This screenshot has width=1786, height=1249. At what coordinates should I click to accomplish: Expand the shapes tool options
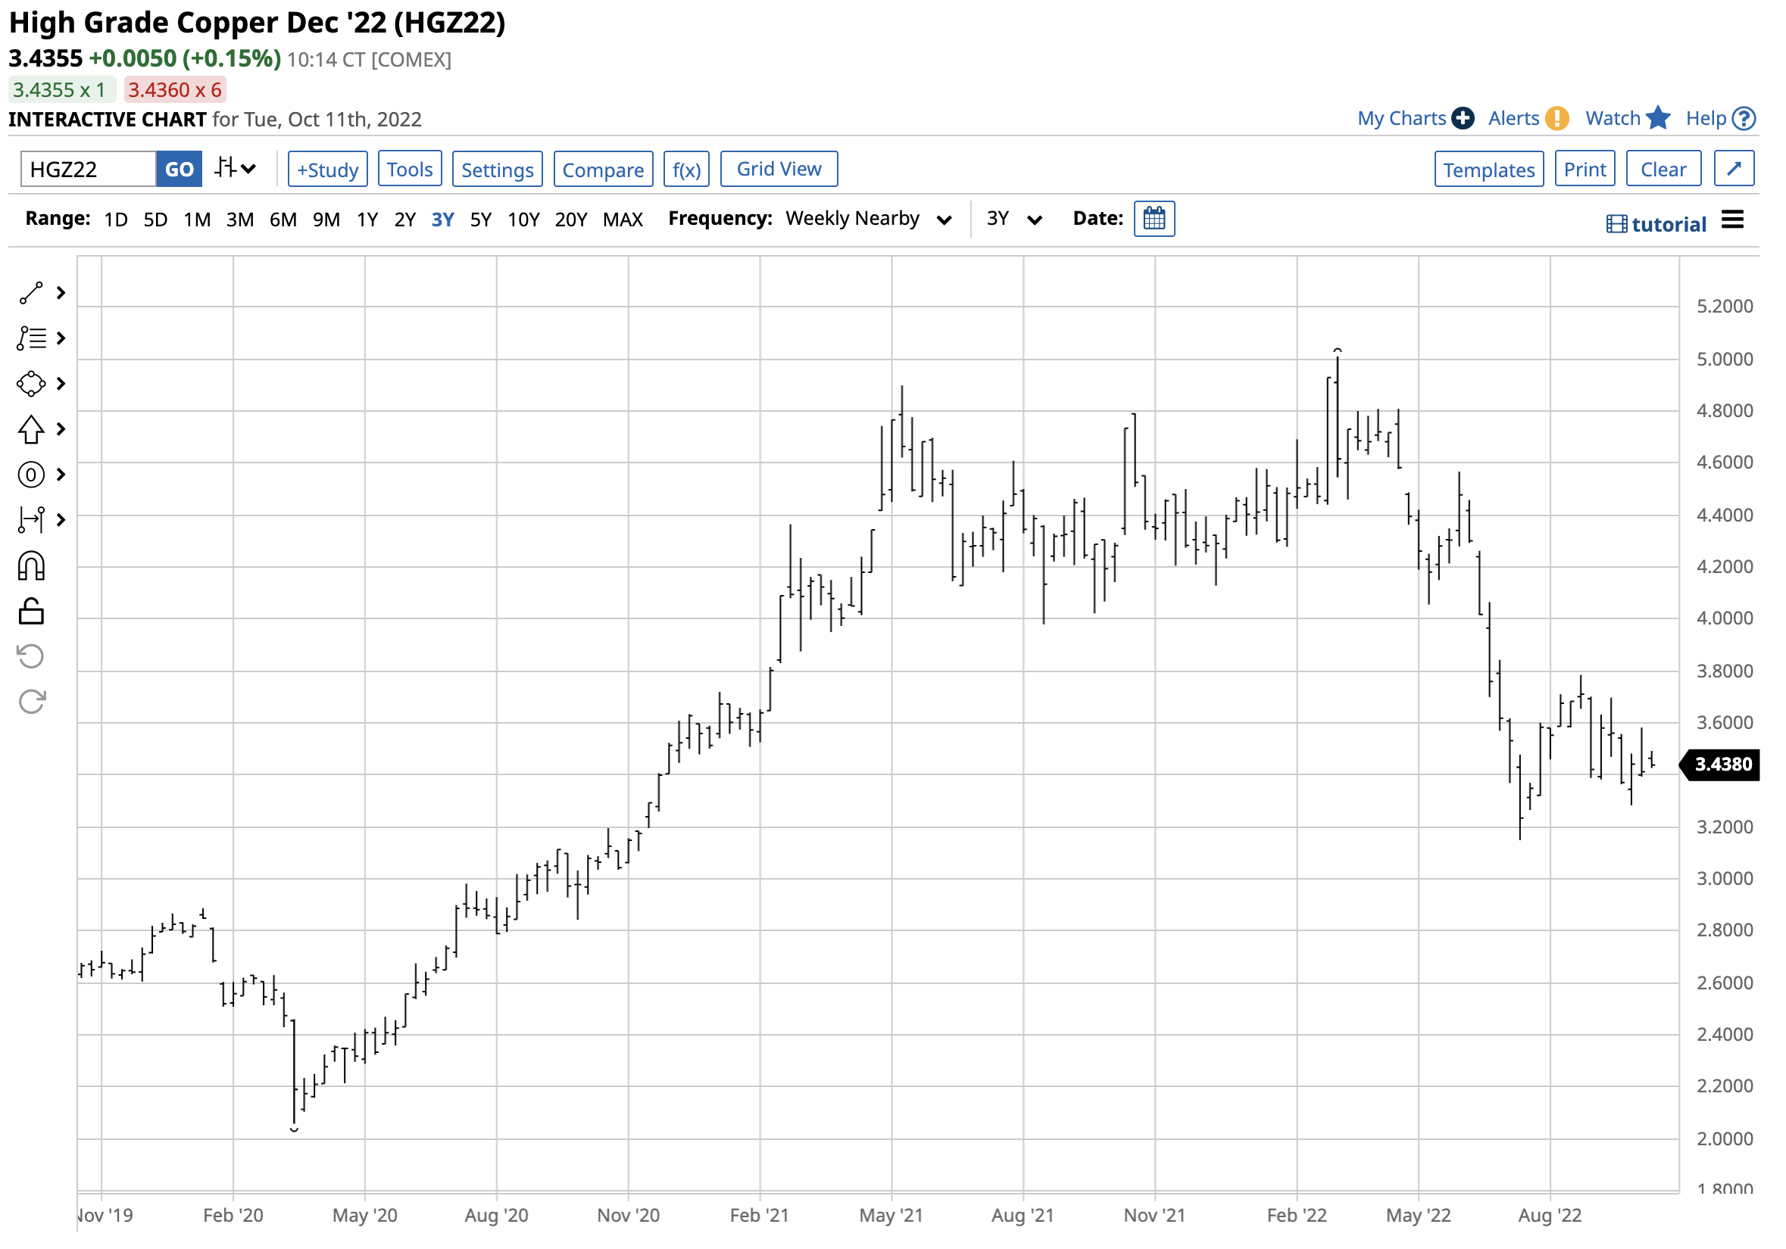(x=61, y=384)
